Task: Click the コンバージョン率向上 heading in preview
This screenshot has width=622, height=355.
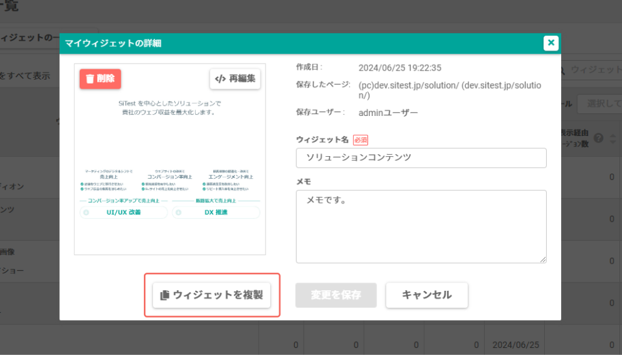Action: tap(170, 177)
